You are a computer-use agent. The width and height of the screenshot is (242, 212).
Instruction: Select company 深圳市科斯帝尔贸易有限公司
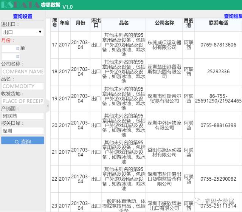point(164,98)
